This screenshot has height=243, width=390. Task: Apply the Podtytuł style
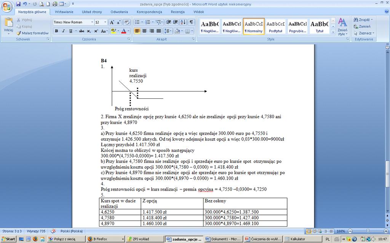[275, 26]
